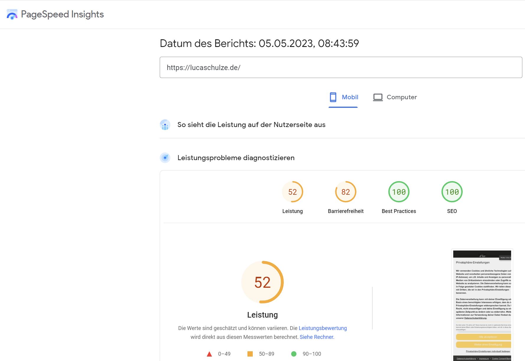Viewport: 525px width, 361px height.
Task: Click the Leistung label under small gauge
Action: tap(293, 211)
